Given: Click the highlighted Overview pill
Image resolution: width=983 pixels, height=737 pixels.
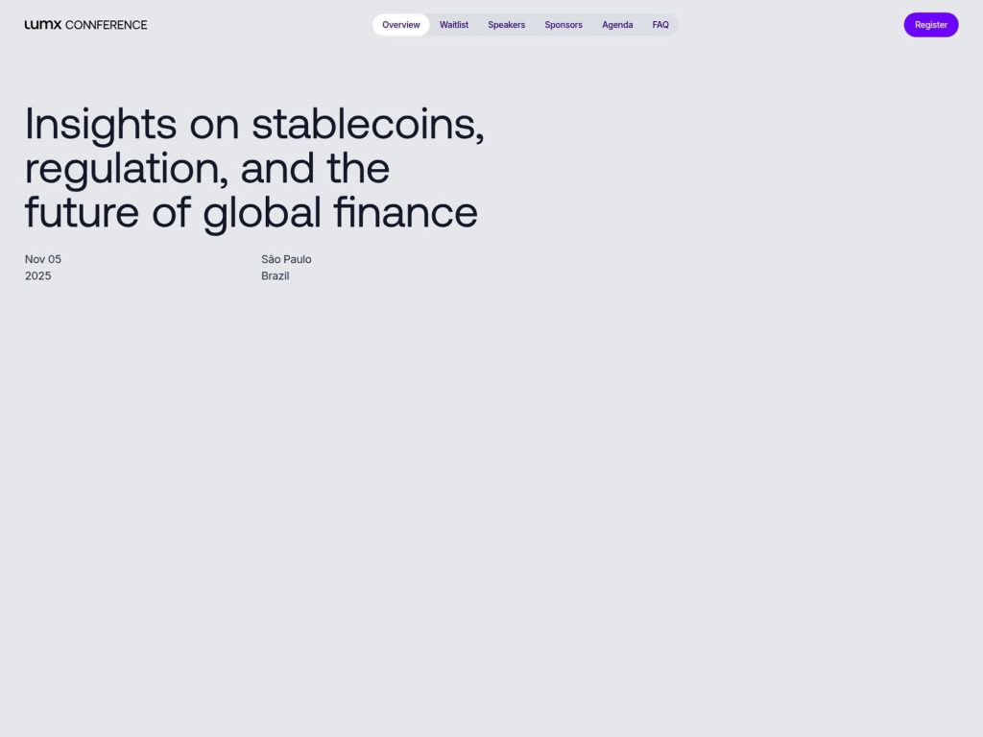Looking at the screenshot, I should click(x=400, y=25).
